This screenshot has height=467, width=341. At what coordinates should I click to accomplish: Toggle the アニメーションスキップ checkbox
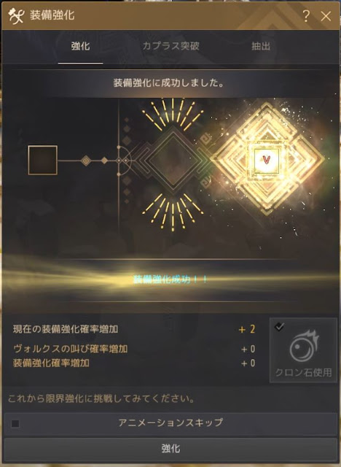pyautogui.click(x=15, y=423)
